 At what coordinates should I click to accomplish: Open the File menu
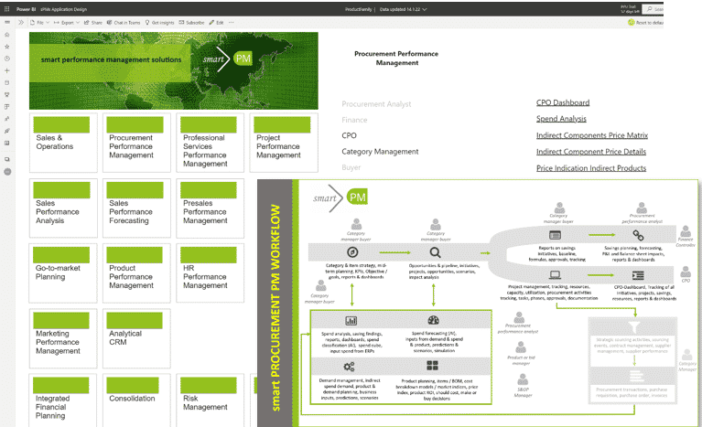tap(39, 22)
